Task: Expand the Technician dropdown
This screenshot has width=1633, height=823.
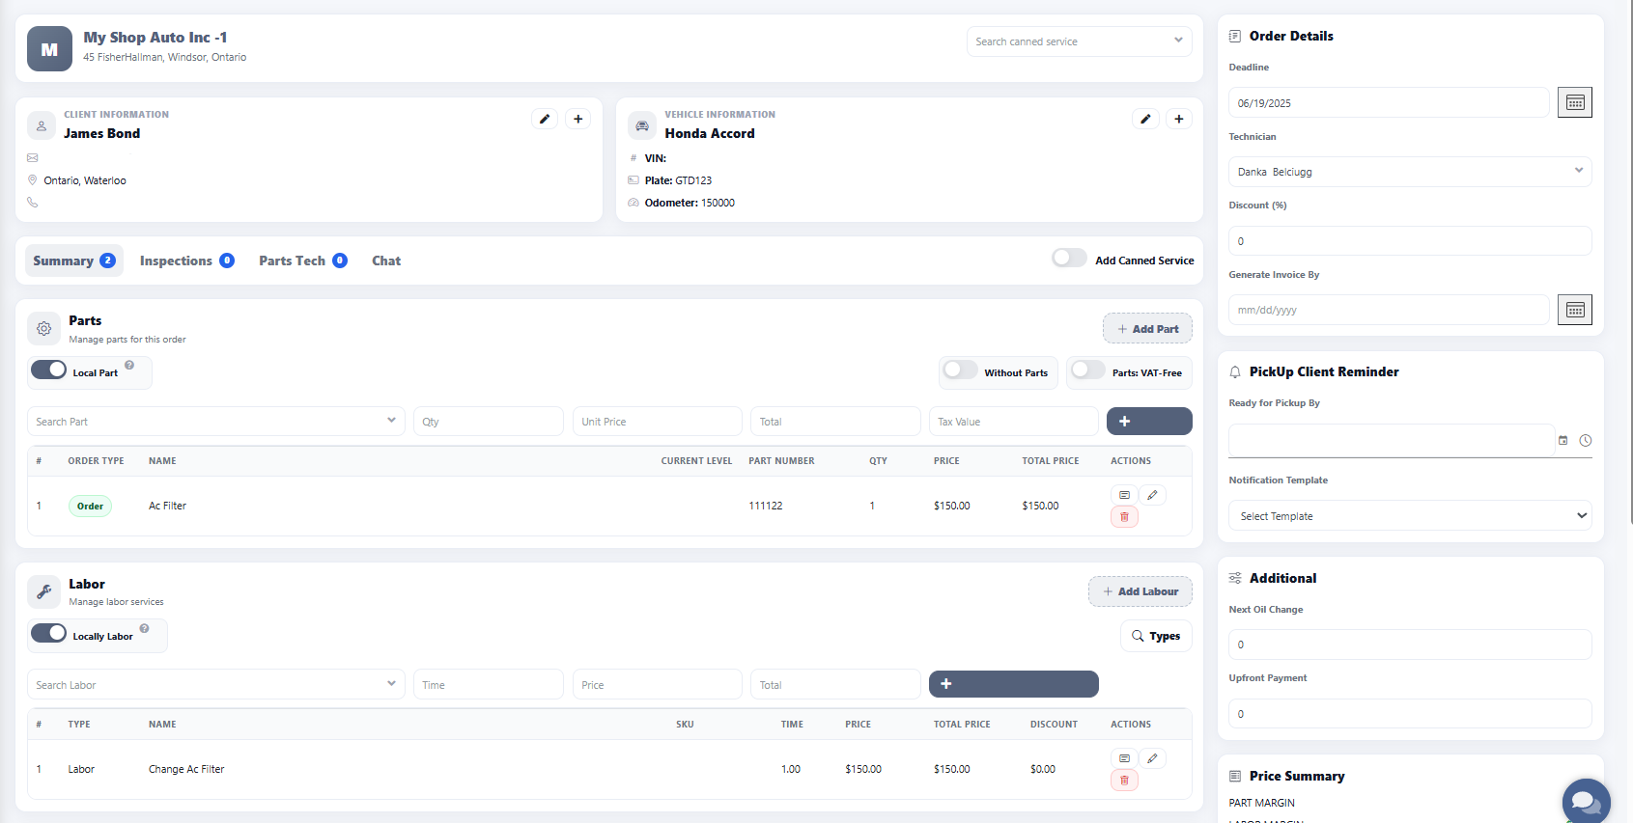Action: (1409, 172)
